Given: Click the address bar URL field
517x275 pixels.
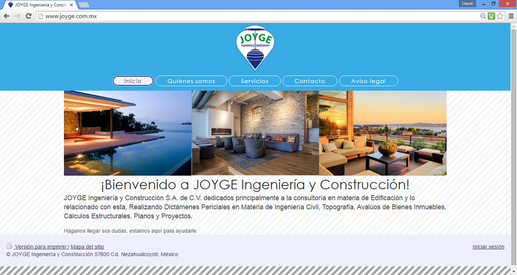Looking at the screenshot, I should tap(252, 16).
